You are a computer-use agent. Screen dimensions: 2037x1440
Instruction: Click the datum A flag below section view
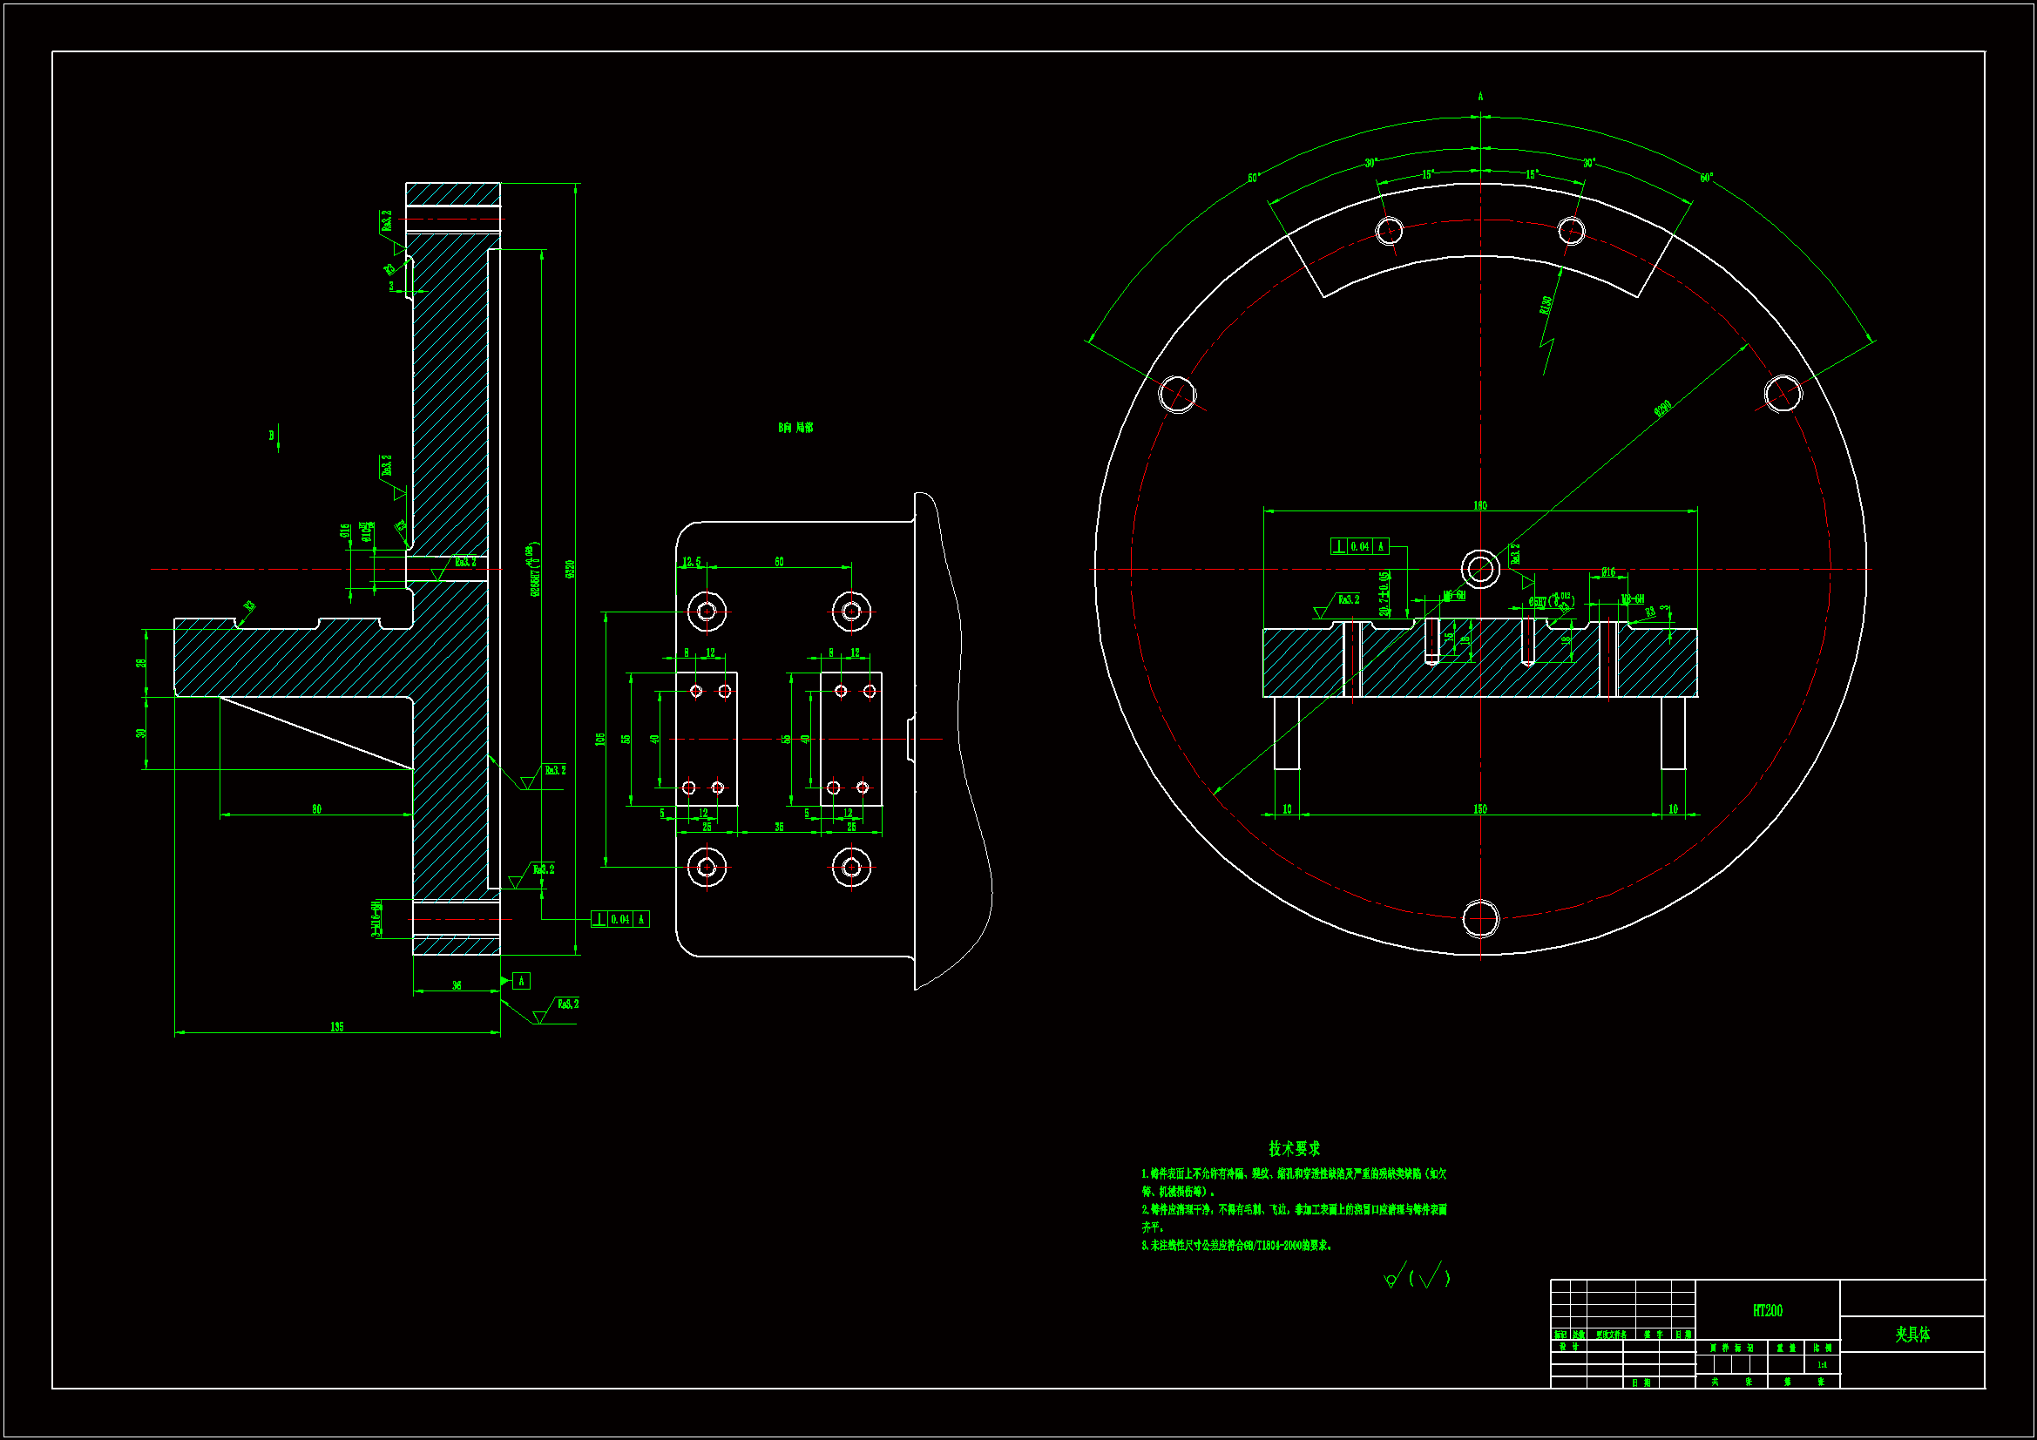(x=522, y=980)
